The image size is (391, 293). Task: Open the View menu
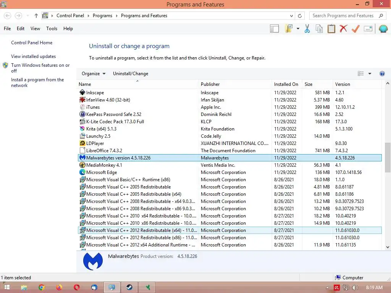[x=35, y=28]
